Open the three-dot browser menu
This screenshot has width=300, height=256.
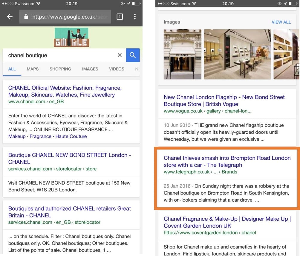pyautogui.click(x=135, y=17)
